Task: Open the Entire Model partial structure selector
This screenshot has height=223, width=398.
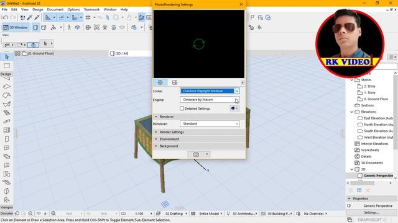Action: point(209,214)
